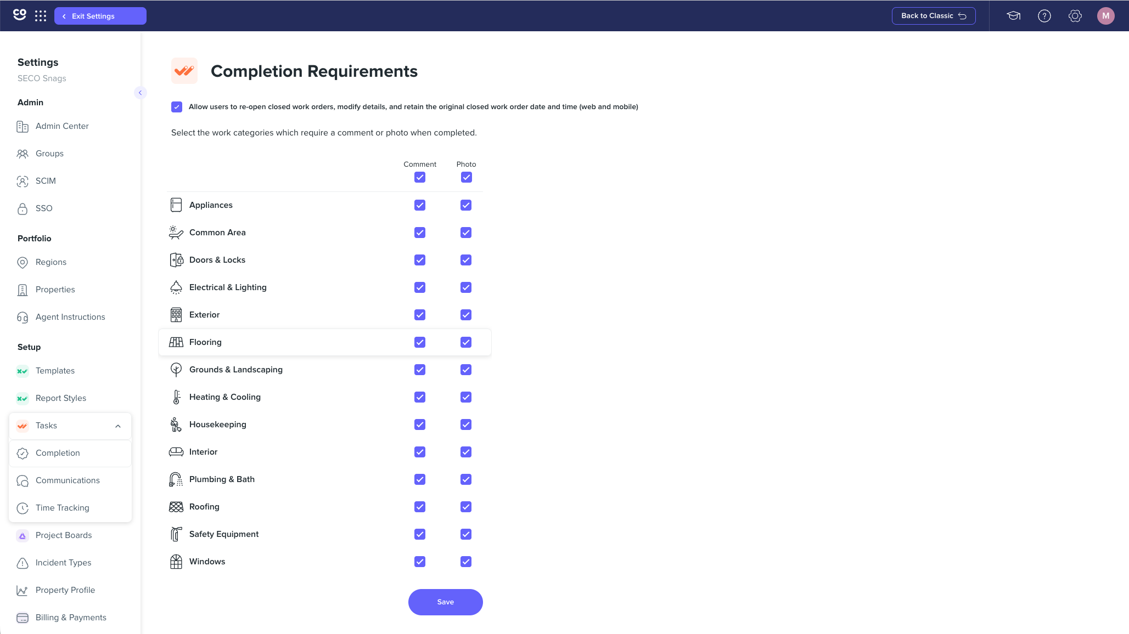Uncheck Photo requirement for Common Area

coord(466,233)
